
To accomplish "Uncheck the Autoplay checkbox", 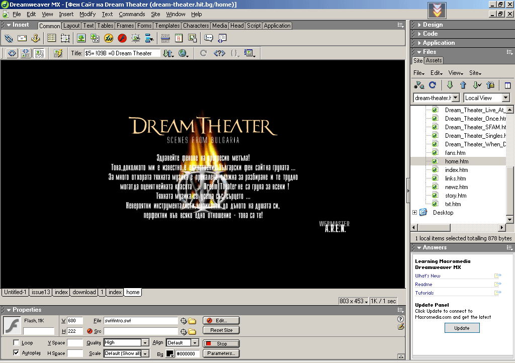I will point(16,353).
